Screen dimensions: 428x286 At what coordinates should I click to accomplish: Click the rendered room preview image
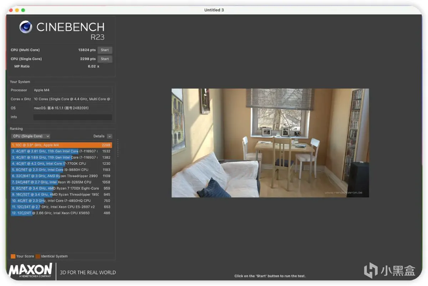tap(270, 143)
